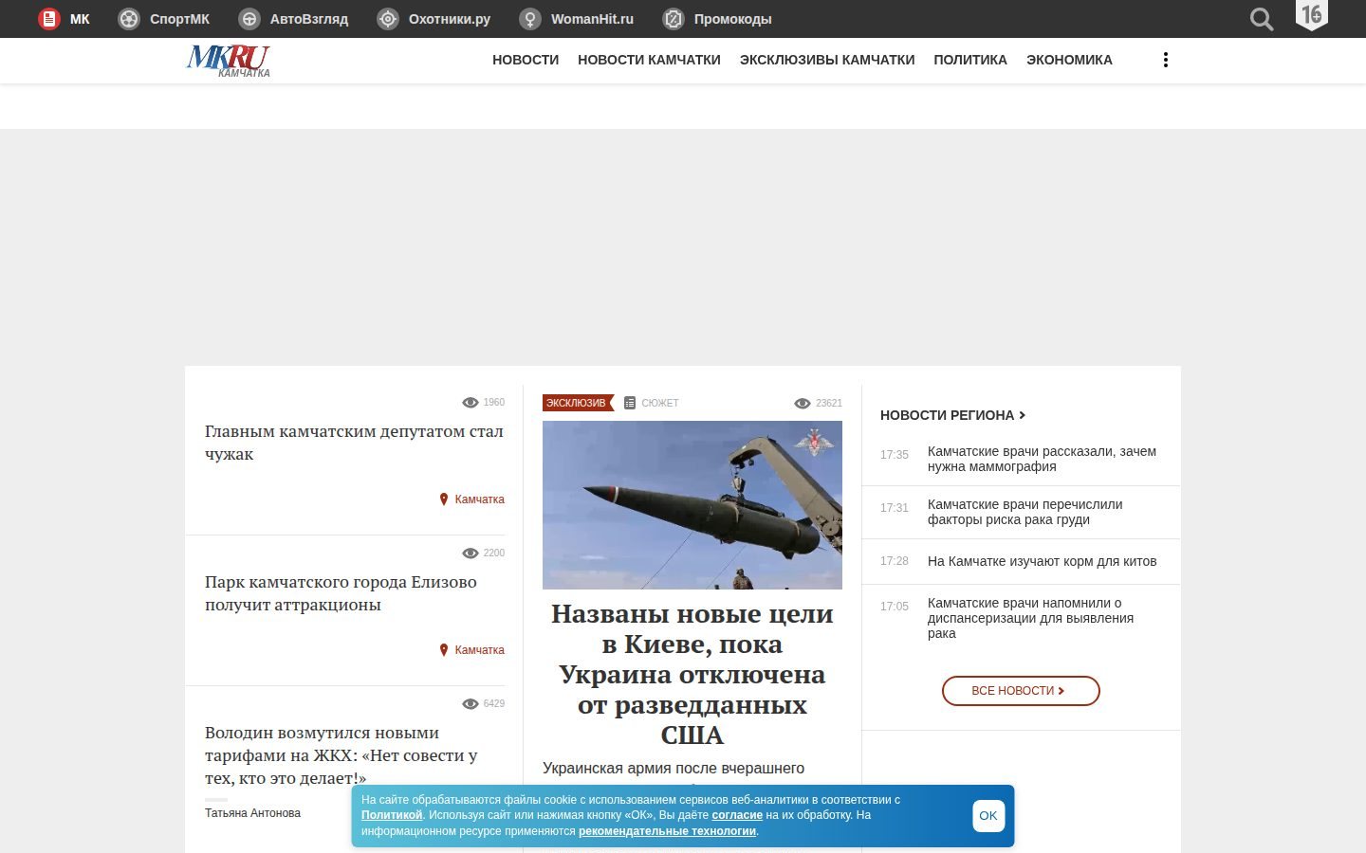Open Володин возмутился тарифами ЖКХ article
Viewport: 1366px width, 853px height.
(x=341, y=755)
